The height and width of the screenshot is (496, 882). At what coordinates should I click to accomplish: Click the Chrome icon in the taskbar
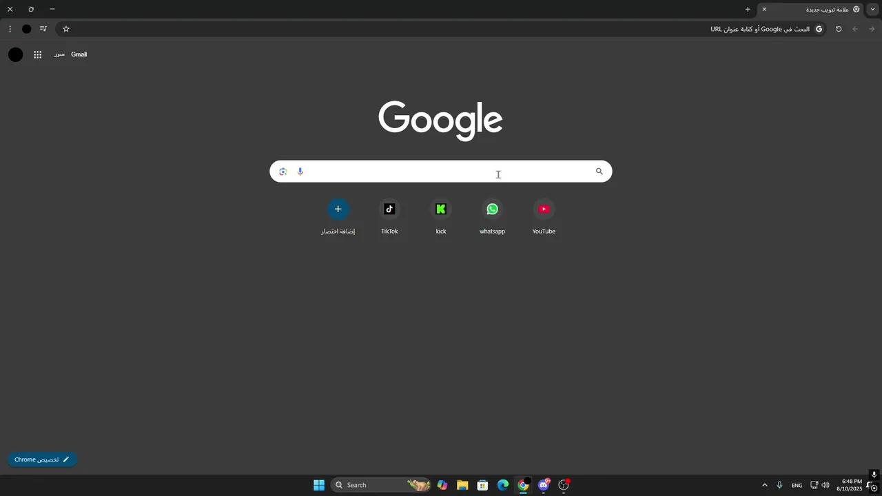point(523,485)
